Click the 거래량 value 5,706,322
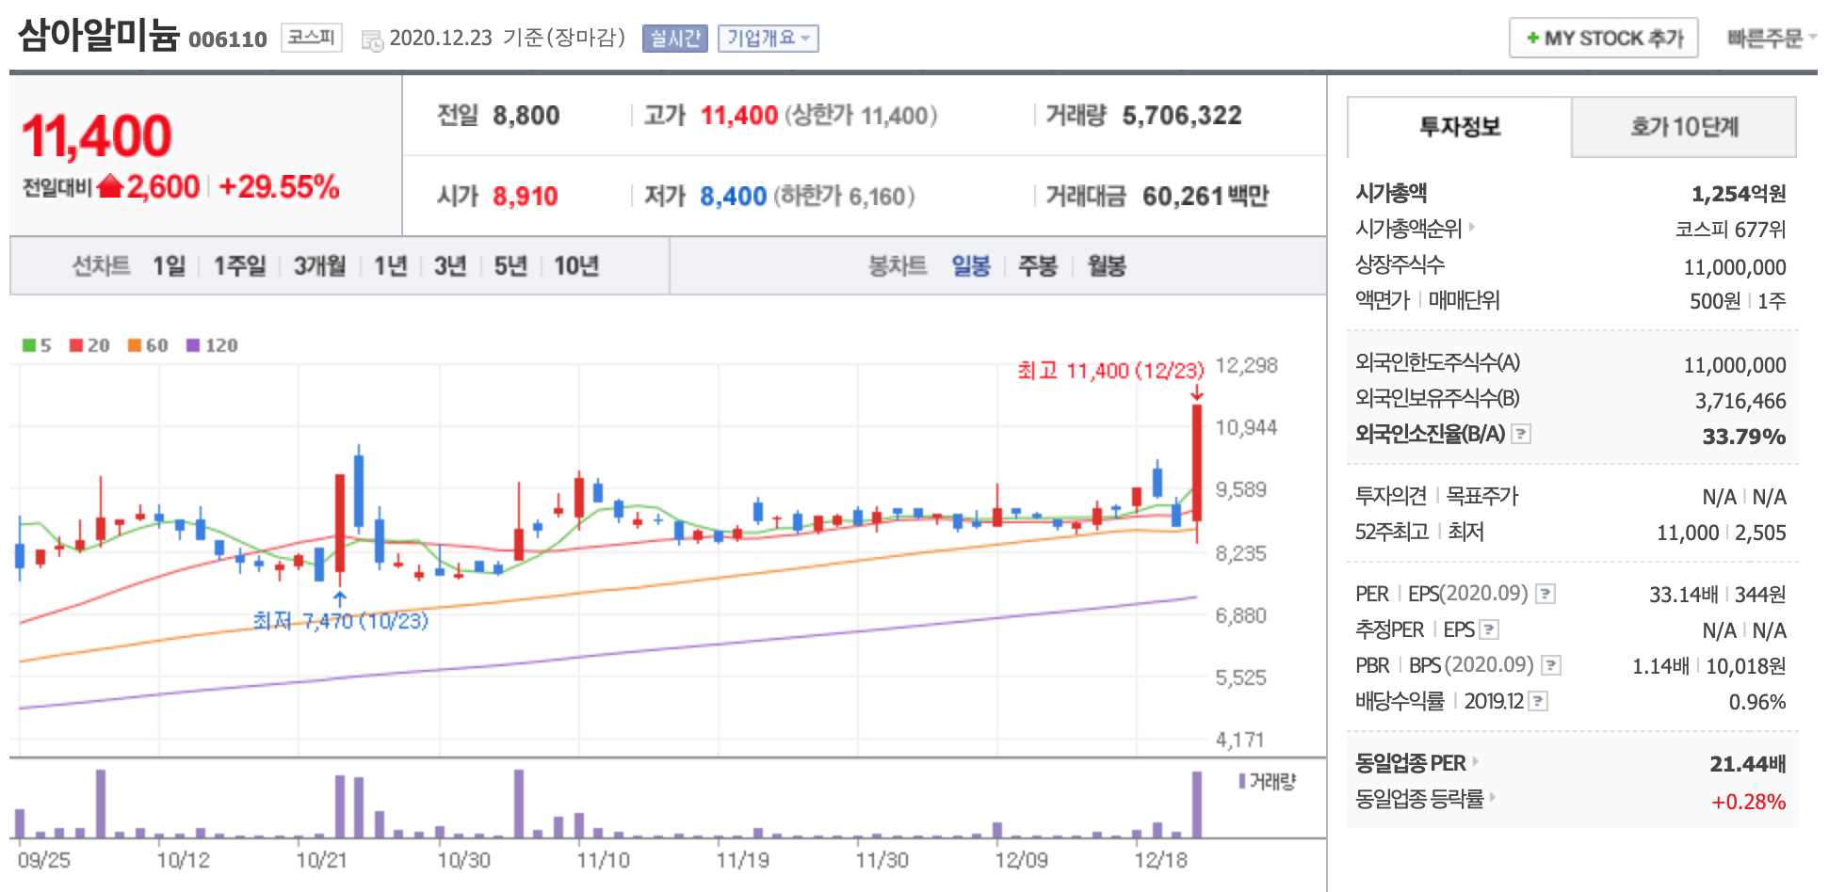1829x892 pixels. (x=1182, y=116)
